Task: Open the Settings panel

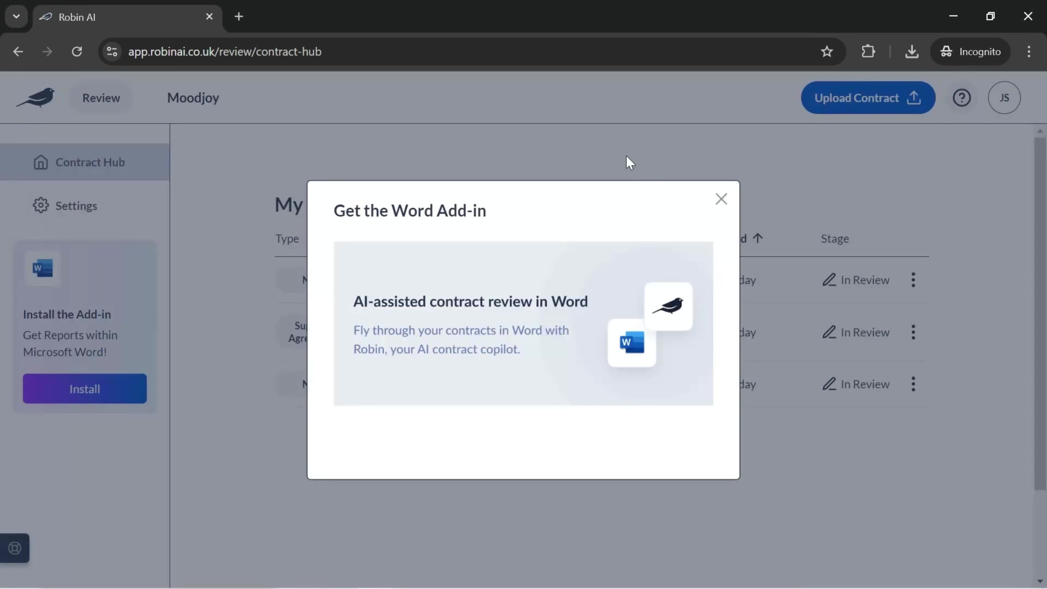Action: 76,206
